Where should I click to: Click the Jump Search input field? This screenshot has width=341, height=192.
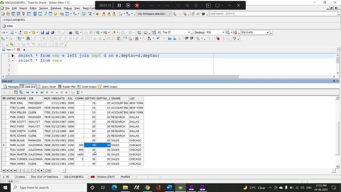pyautogui.click(x=273, y=14)
